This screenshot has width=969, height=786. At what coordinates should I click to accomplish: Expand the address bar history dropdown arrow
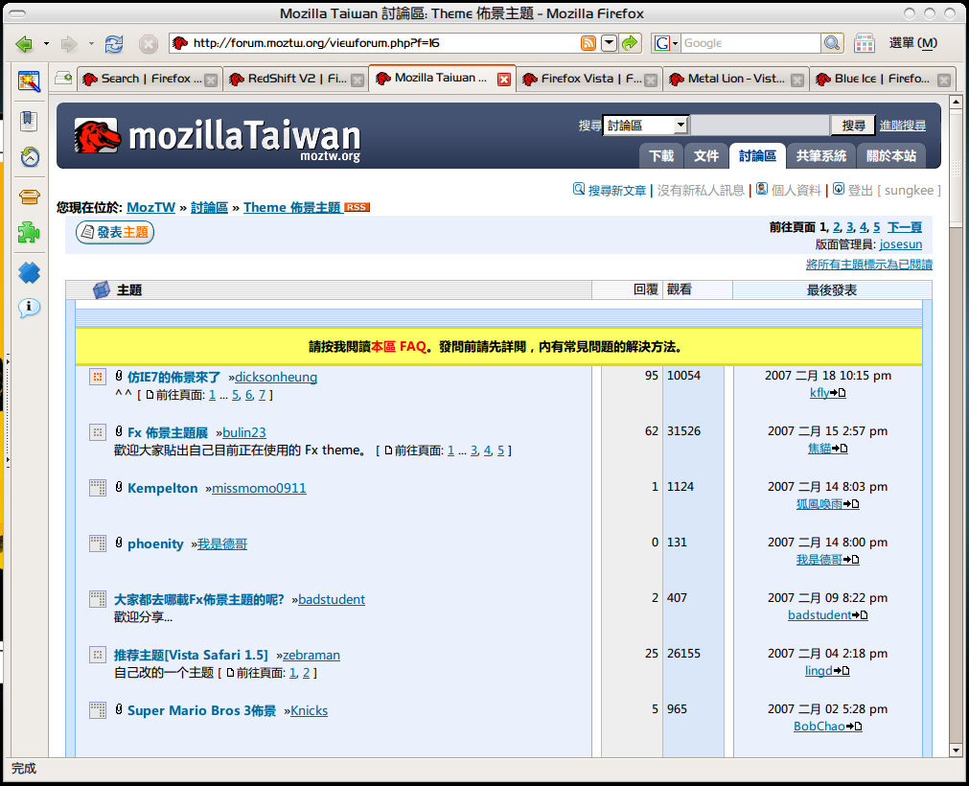(x=609, y=43)
